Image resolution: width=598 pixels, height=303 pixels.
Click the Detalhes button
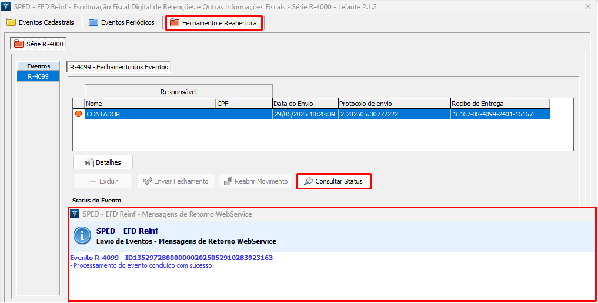pyautogui.click(x=103, y=162)
